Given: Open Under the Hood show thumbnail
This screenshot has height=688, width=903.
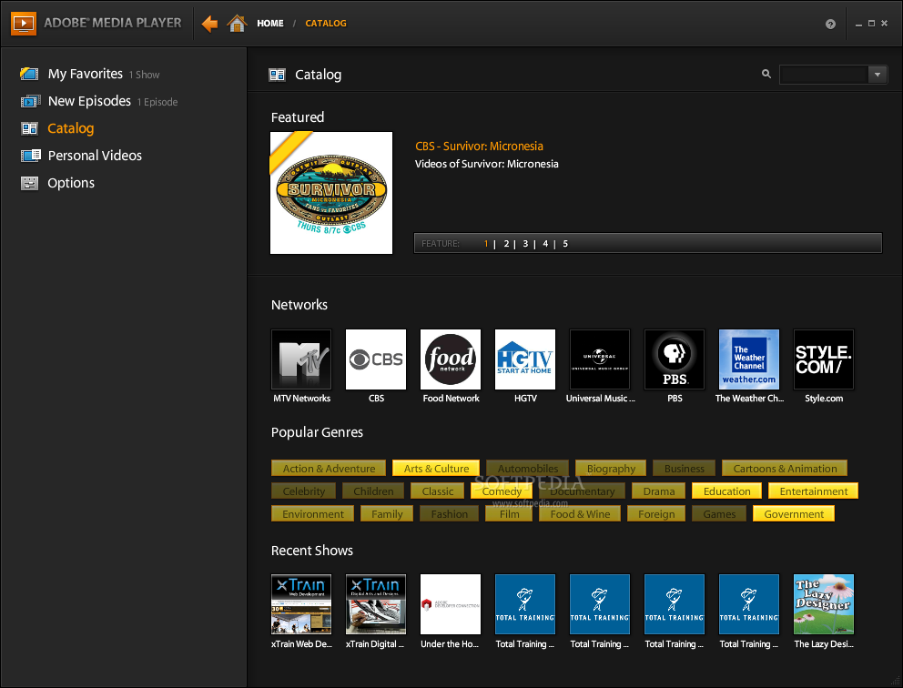Looking at the screenshot, I should 451,604.
